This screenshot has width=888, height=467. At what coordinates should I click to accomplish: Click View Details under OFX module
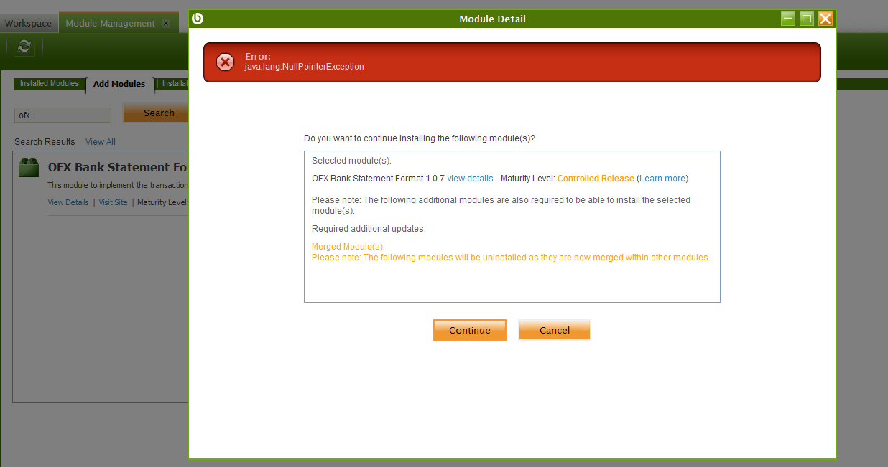pyautogui.click(x=68, y=202)
